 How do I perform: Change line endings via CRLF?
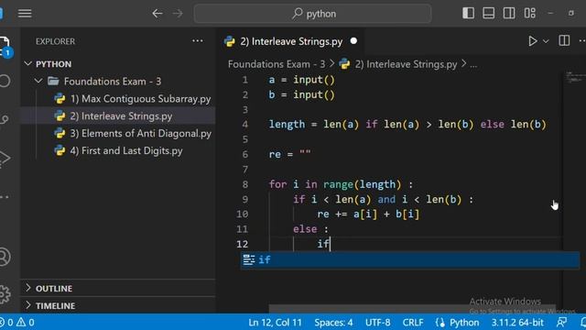(x=413, y=322)
